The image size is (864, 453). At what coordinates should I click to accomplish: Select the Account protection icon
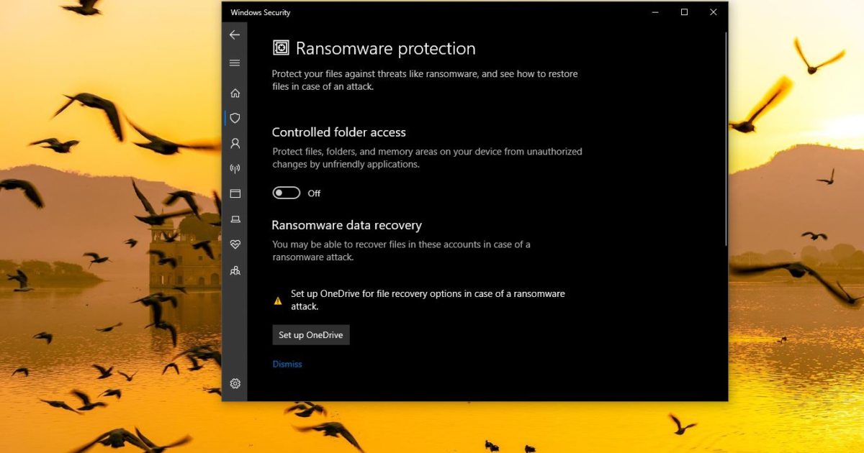tap(235, 143)
